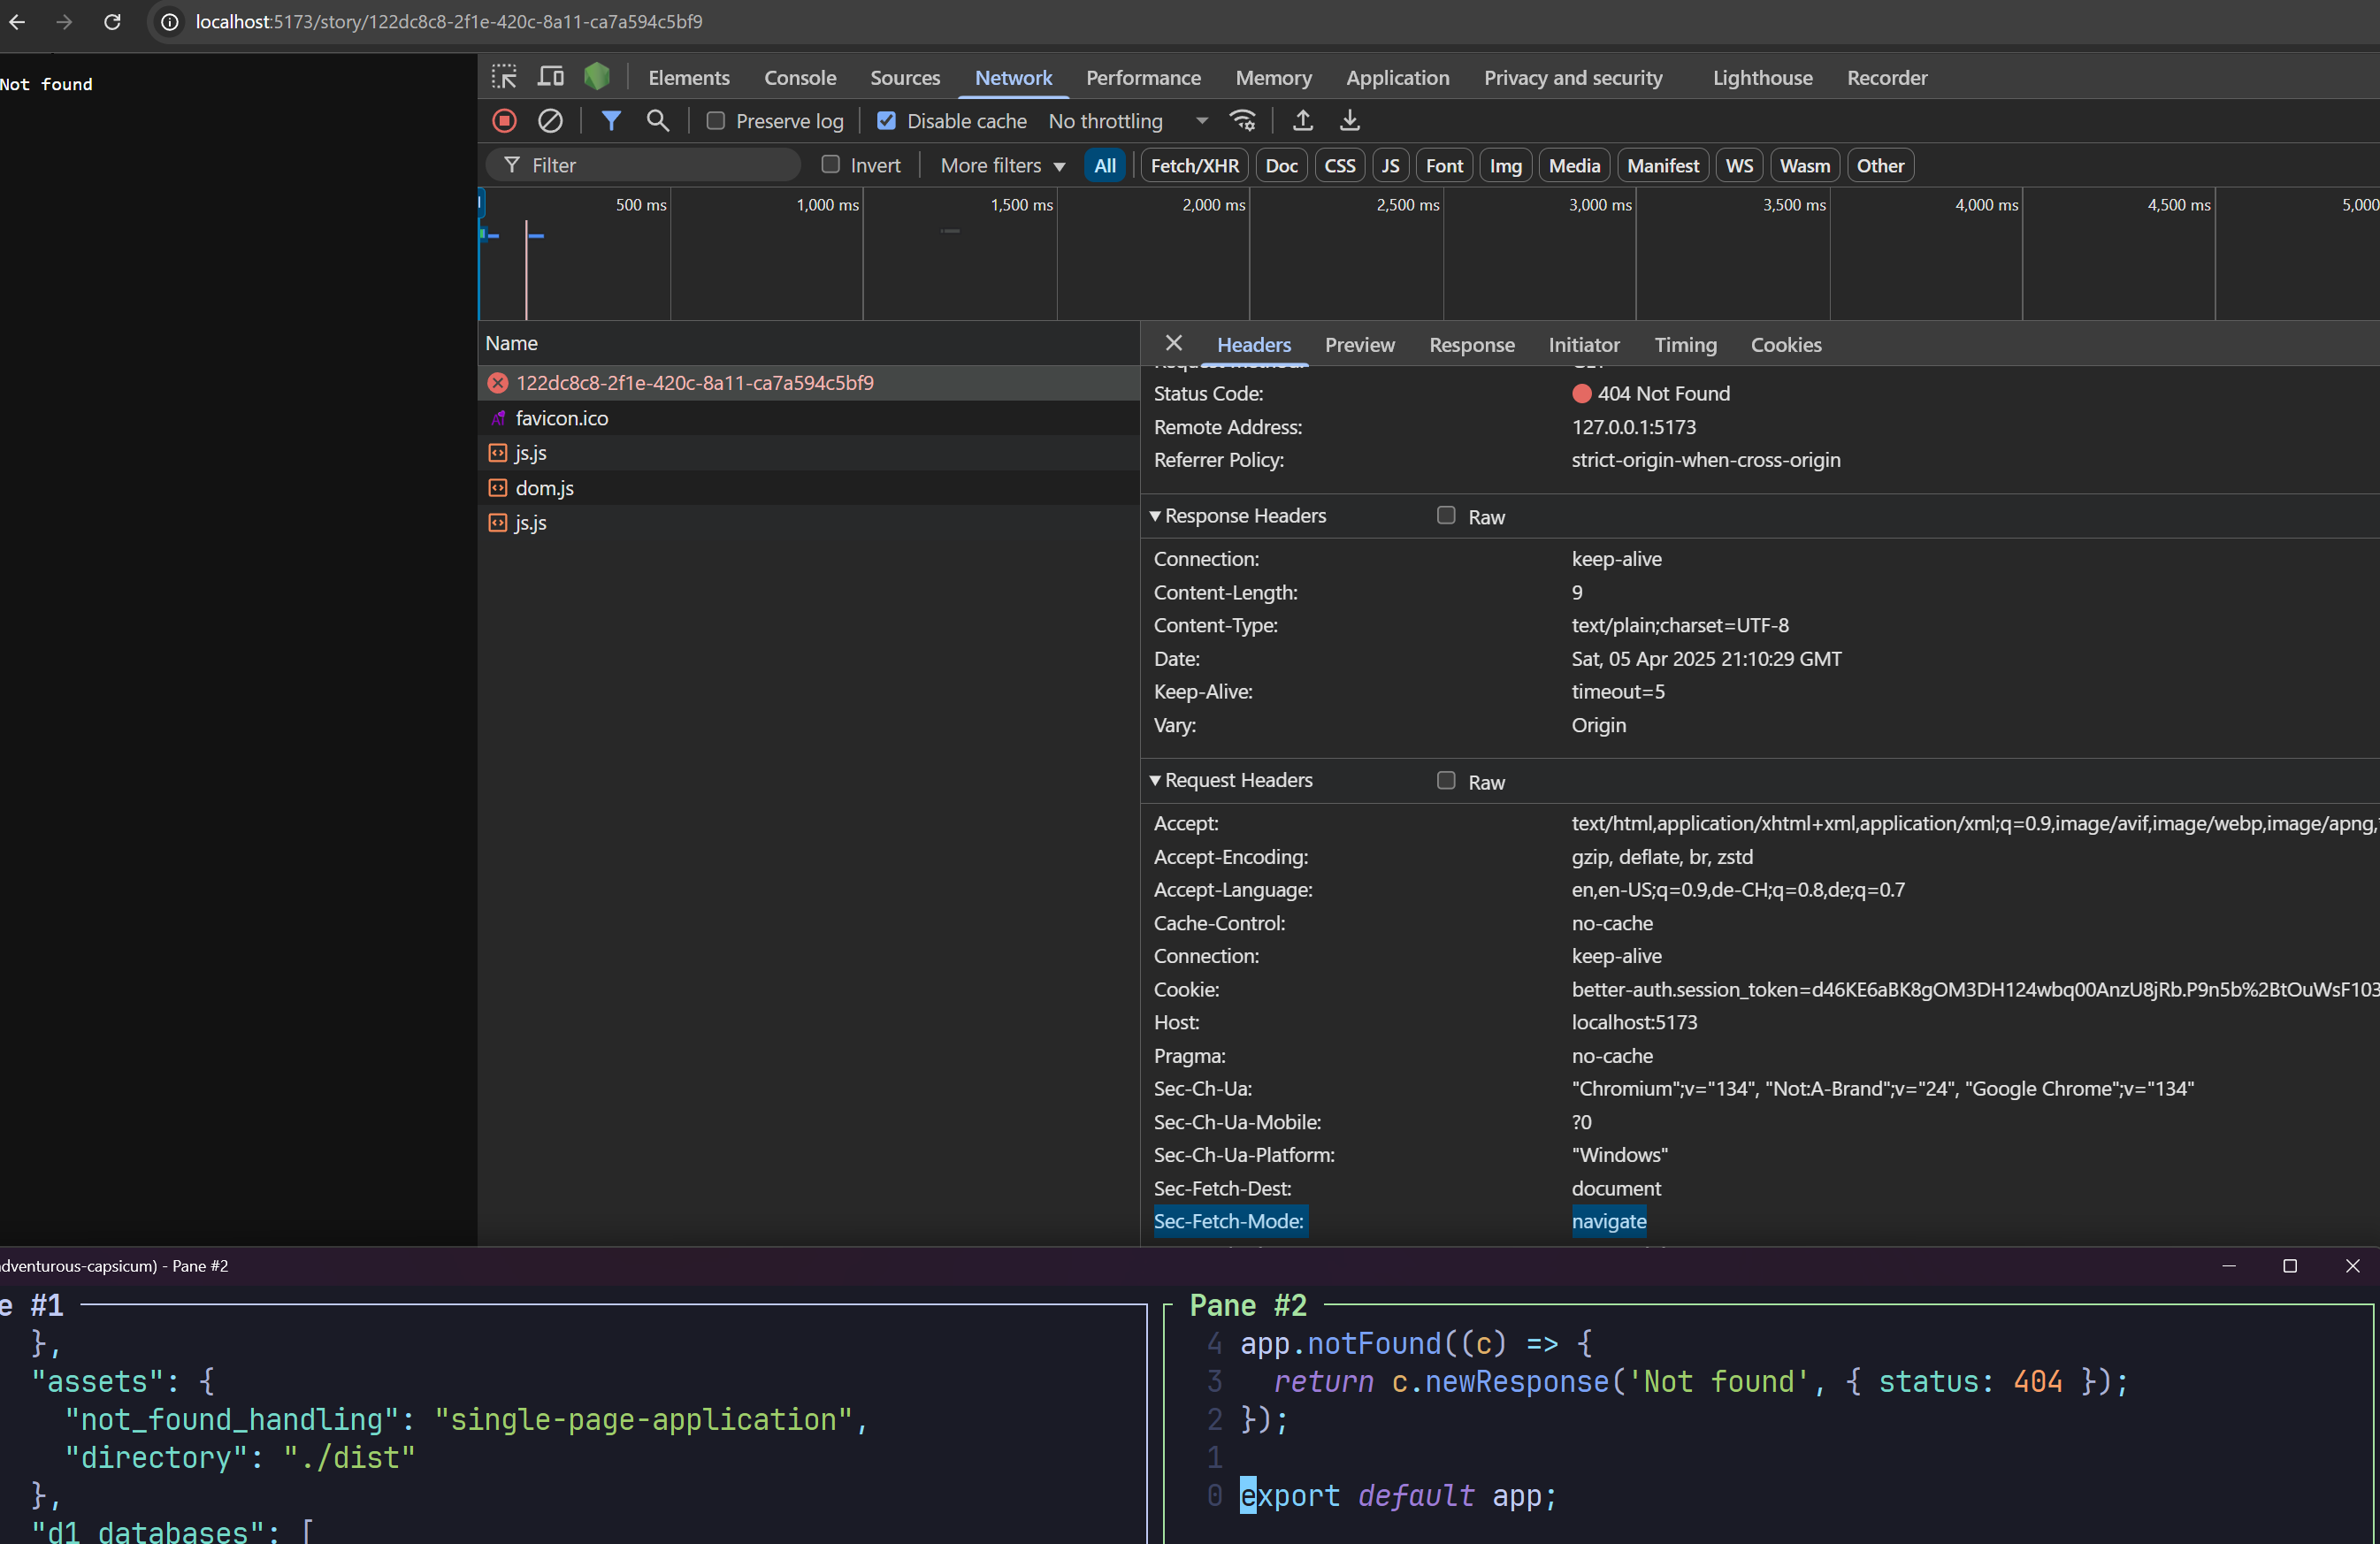
Task: Switch to the Console tab
Action: [x=799, y=78]
